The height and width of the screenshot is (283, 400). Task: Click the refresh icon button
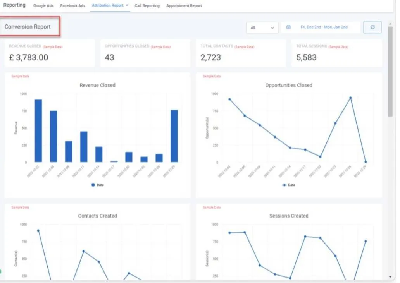(x=372, y=27)
